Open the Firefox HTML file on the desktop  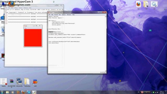139,4
